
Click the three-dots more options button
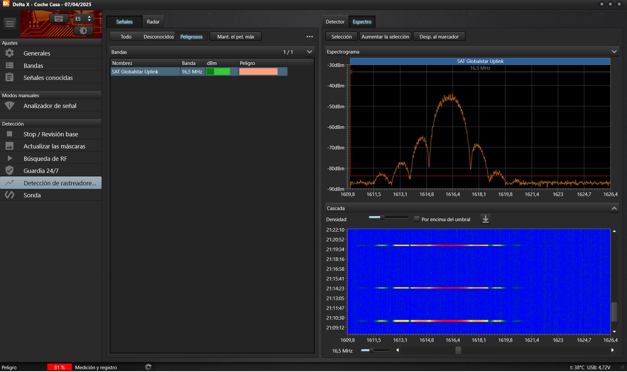[x=310, y=37]
